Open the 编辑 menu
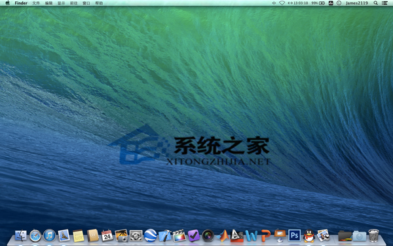393x246 pixels. coord(48,3)
